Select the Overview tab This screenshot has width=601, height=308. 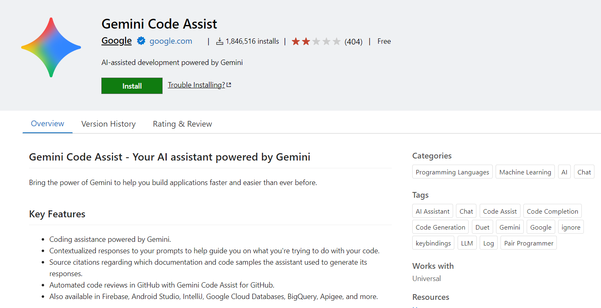pyautogui.click(x=47, y=124)
